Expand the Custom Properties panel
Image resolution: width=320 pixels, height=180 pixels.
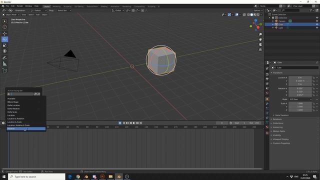click(281, 143)
